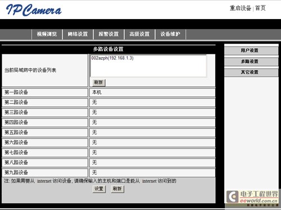Screen dimensions: 281x210
Task: Click the IP Camera logo
Action: click(x=34, y=10)
